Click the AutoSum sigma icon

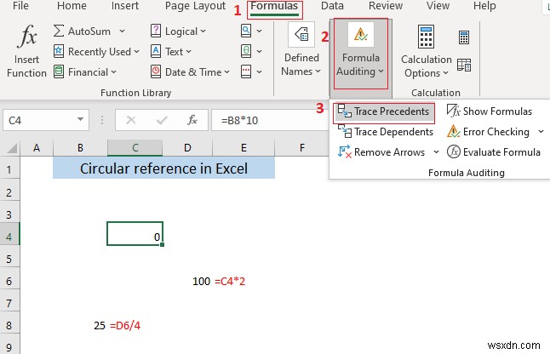click(59, 31)
